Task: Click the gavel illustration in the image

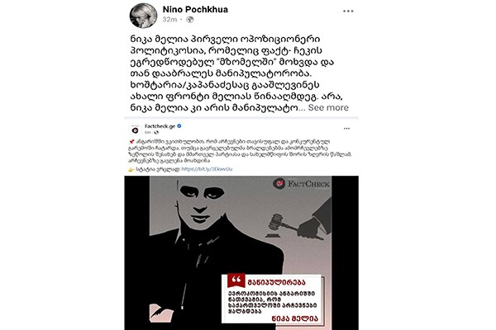Action: (282, 225)
